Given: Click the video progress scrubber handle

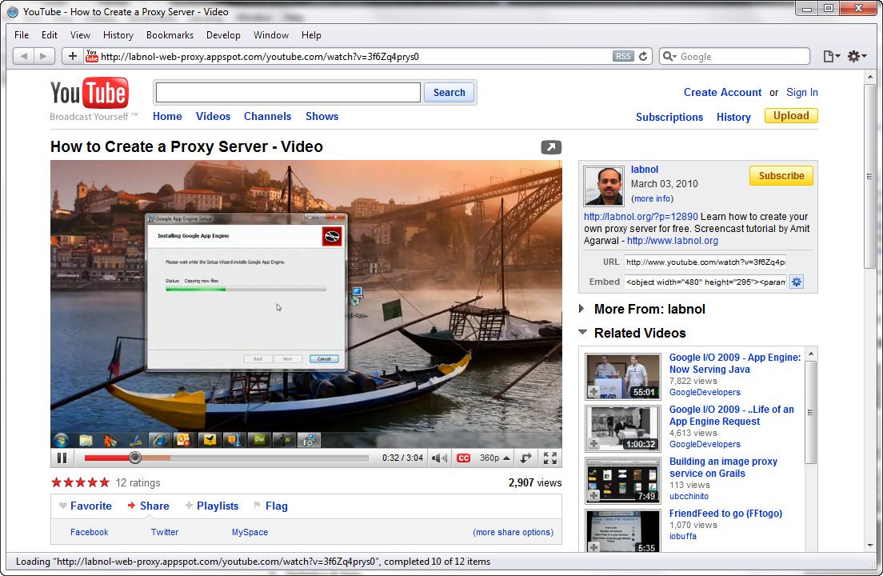Looking at the screenshot, I should coord(135,458).
